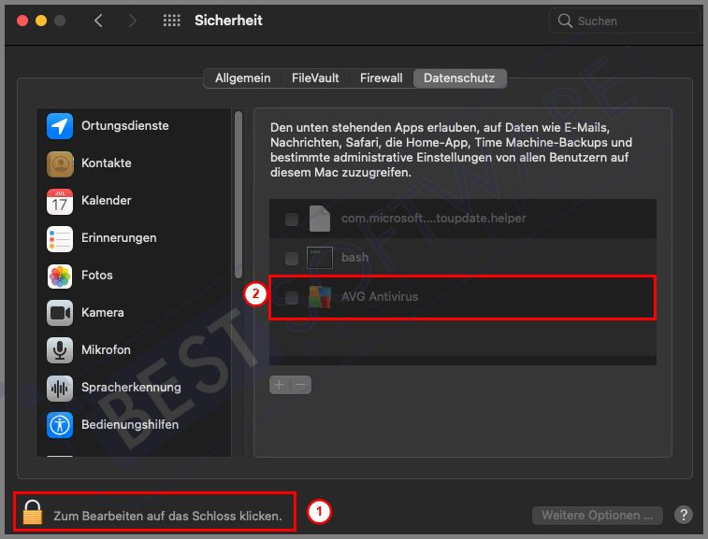Go forward with the right chevron
The image size is (708, 539).
coord(132,21)
